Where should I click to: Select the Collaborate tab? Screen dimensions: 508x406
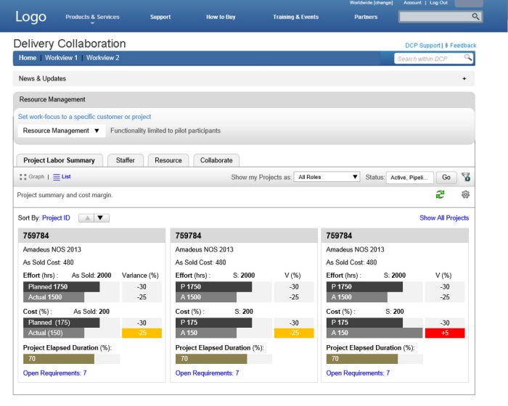coord(216,160)
